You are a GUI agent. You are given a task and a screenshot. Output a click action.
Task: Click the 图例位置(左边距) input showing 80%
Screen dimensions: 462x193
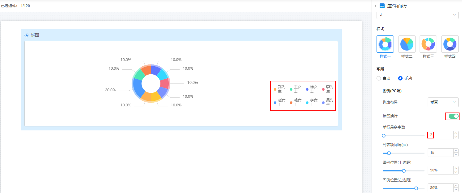coord(440,187)
